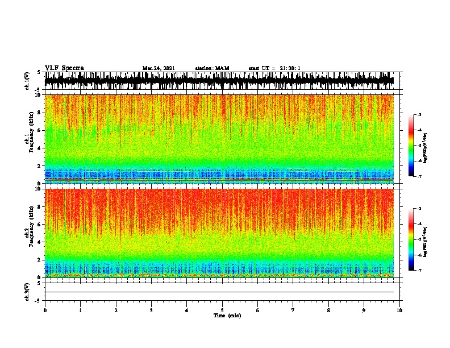Click the "6" kHz tick of ch.2 panel
This screenshot has height=348, width=450.
click(40, 225)
